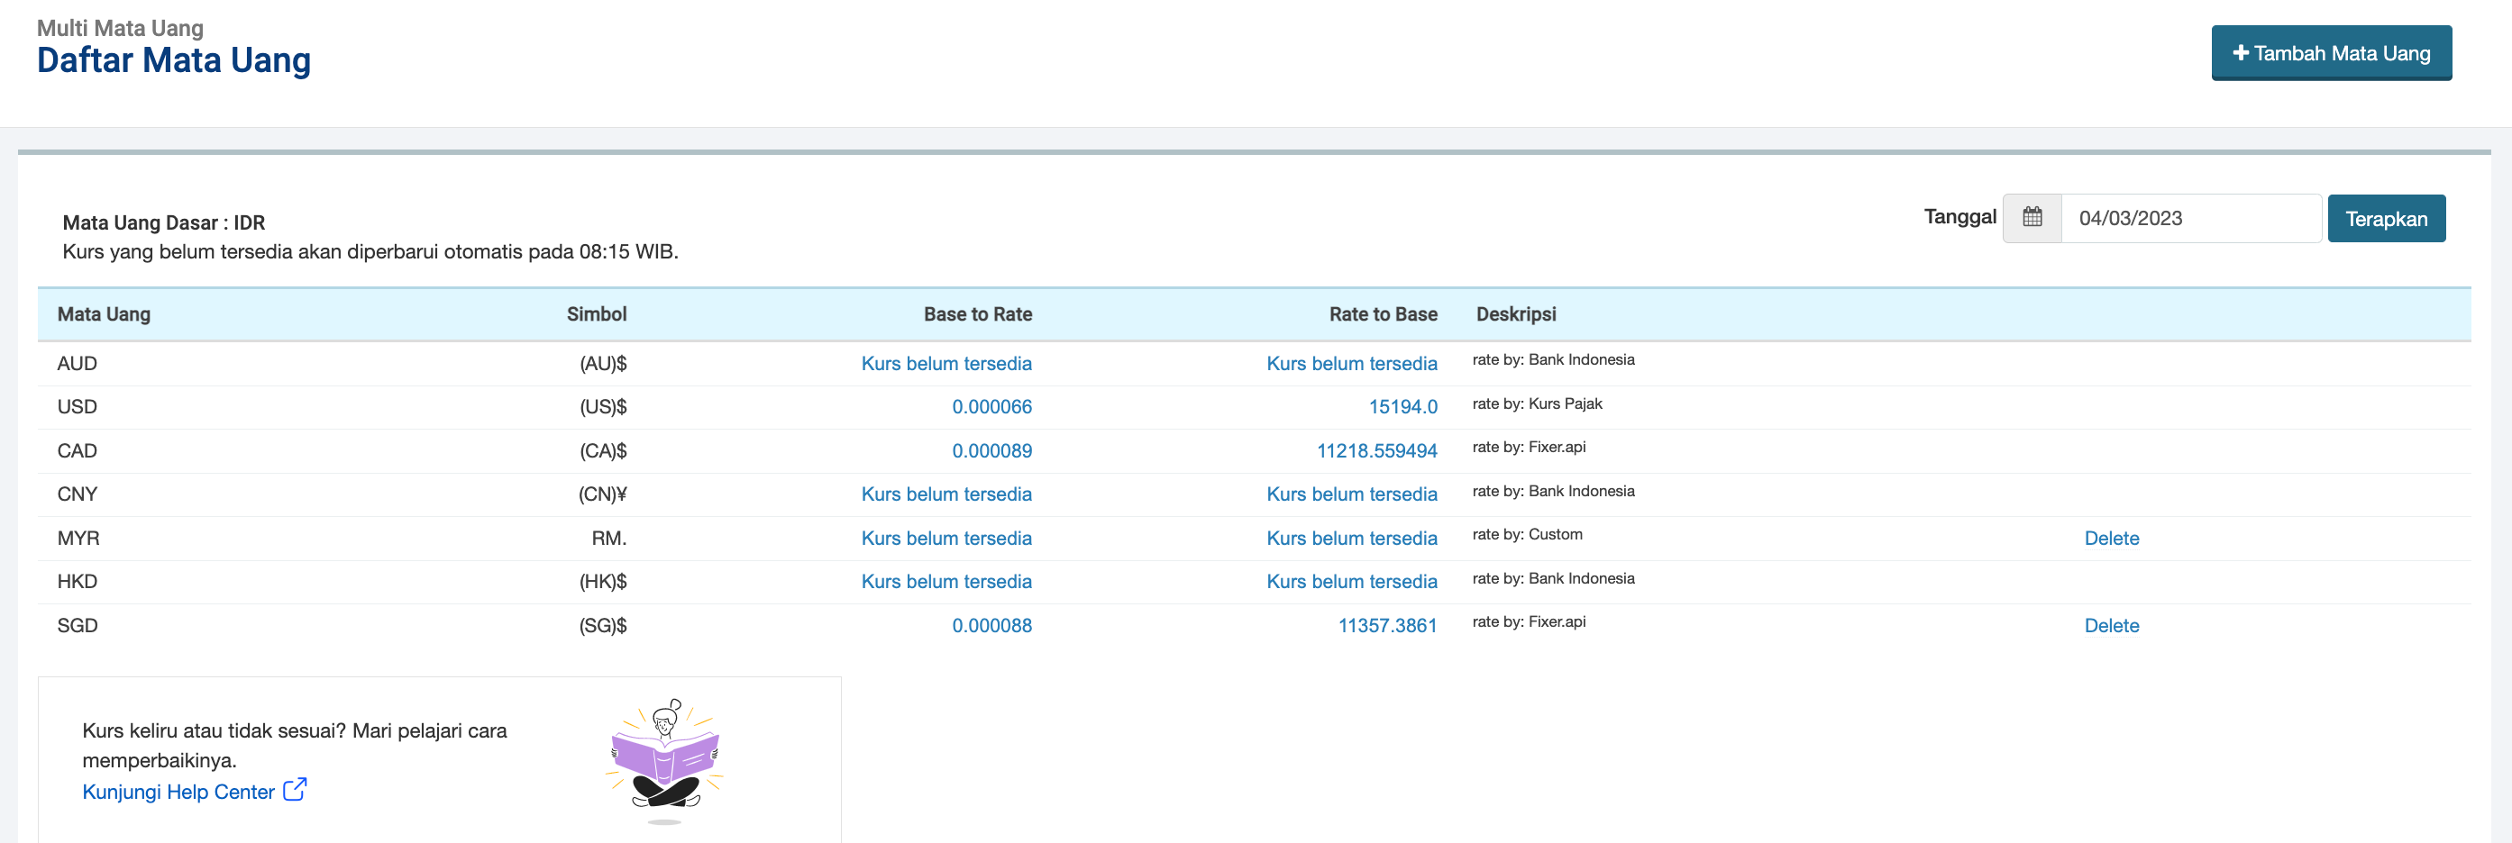Click SGD description rate by: Fixer.api
Screen dimensions: 2512x843
1529,621
